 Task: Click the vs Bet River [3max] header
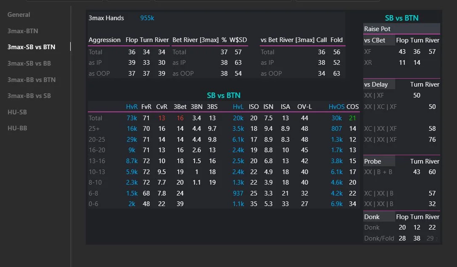click(287, 40)
